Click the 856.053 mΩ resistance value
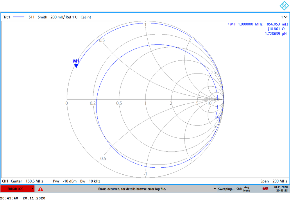 (277, 24)
